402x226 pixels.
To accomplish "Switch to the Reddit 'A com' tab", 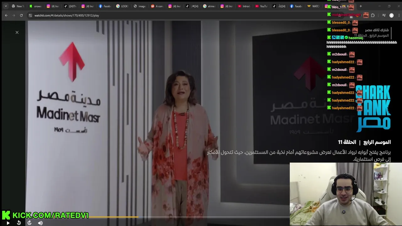I will coord(157,6).
